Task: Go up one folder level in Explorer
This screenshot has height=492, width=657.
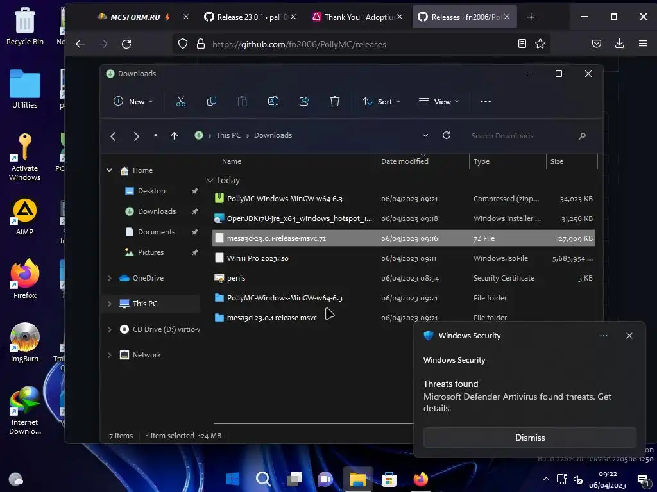Action: (x=175, y=136)
